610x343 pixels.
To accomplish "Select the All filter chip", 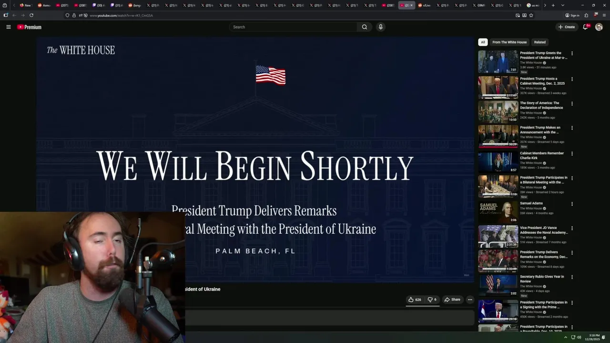I will (483, 42).
